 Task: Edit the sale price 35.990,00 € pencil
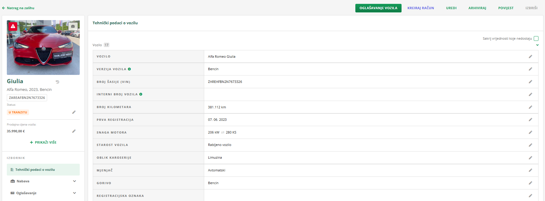[x=74, y=131]
